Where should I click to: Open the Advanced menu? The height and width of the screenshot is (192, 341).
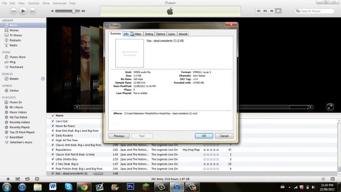pyautogui.click(x=59, y=3)
